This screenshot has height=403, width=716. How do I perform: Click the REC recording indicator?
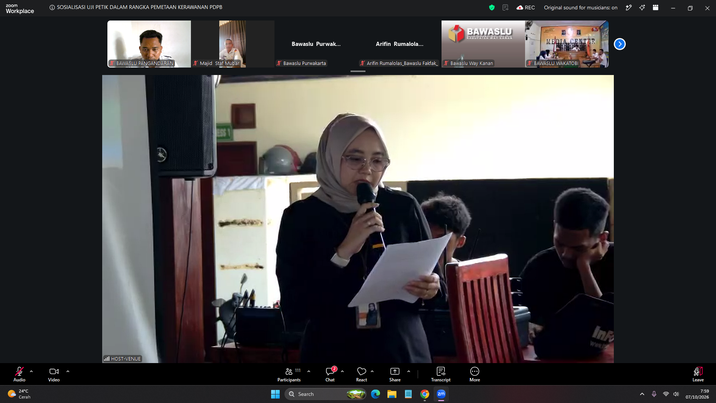pos(526,7)
